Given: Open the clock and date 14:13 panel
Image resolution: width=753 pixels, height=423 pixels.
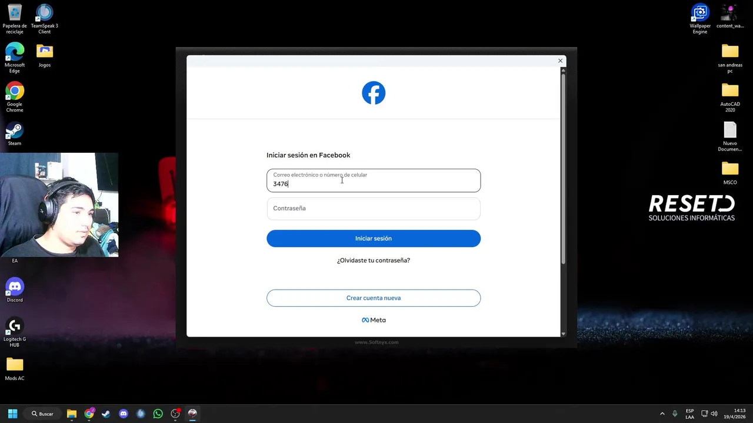Looking at the screenshot, I should pos(735,414).
